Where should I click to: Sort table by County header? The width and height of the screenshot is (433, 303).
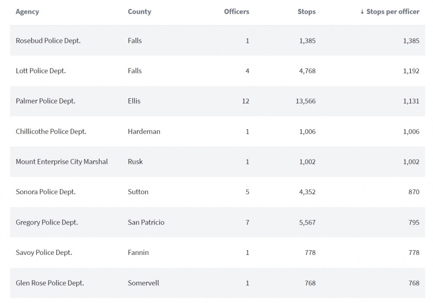point(139,12)
